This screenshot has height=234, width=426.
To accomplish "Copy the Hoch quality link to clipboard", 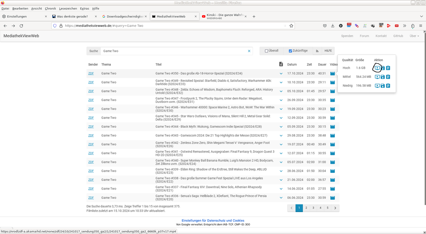I will click(x=388, y=68).
